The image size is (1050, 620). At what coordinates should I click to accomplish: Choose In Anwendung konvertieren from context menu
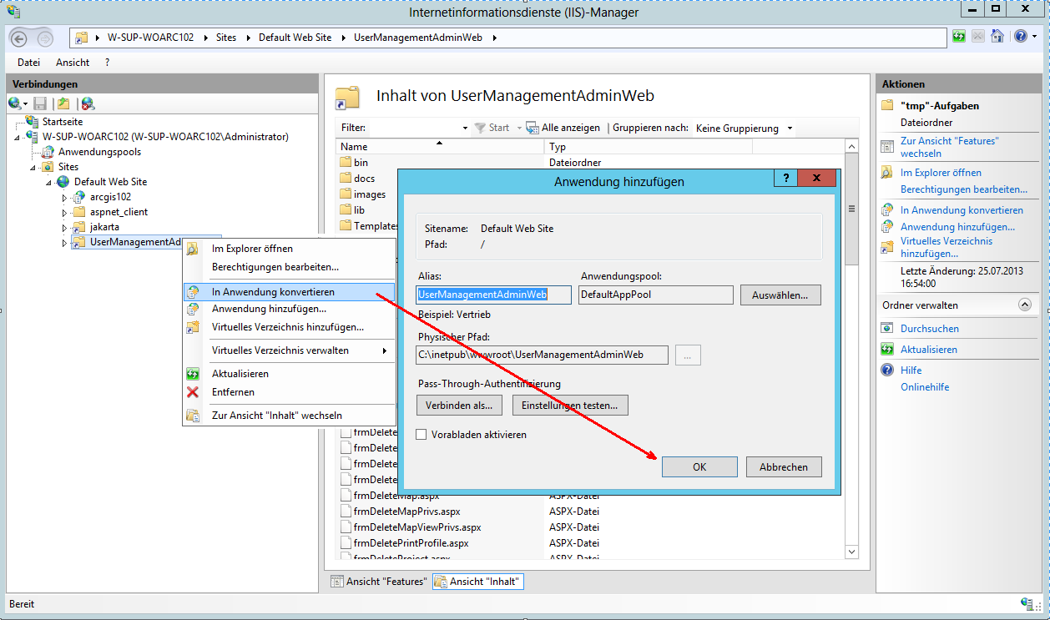click(273, 292)
